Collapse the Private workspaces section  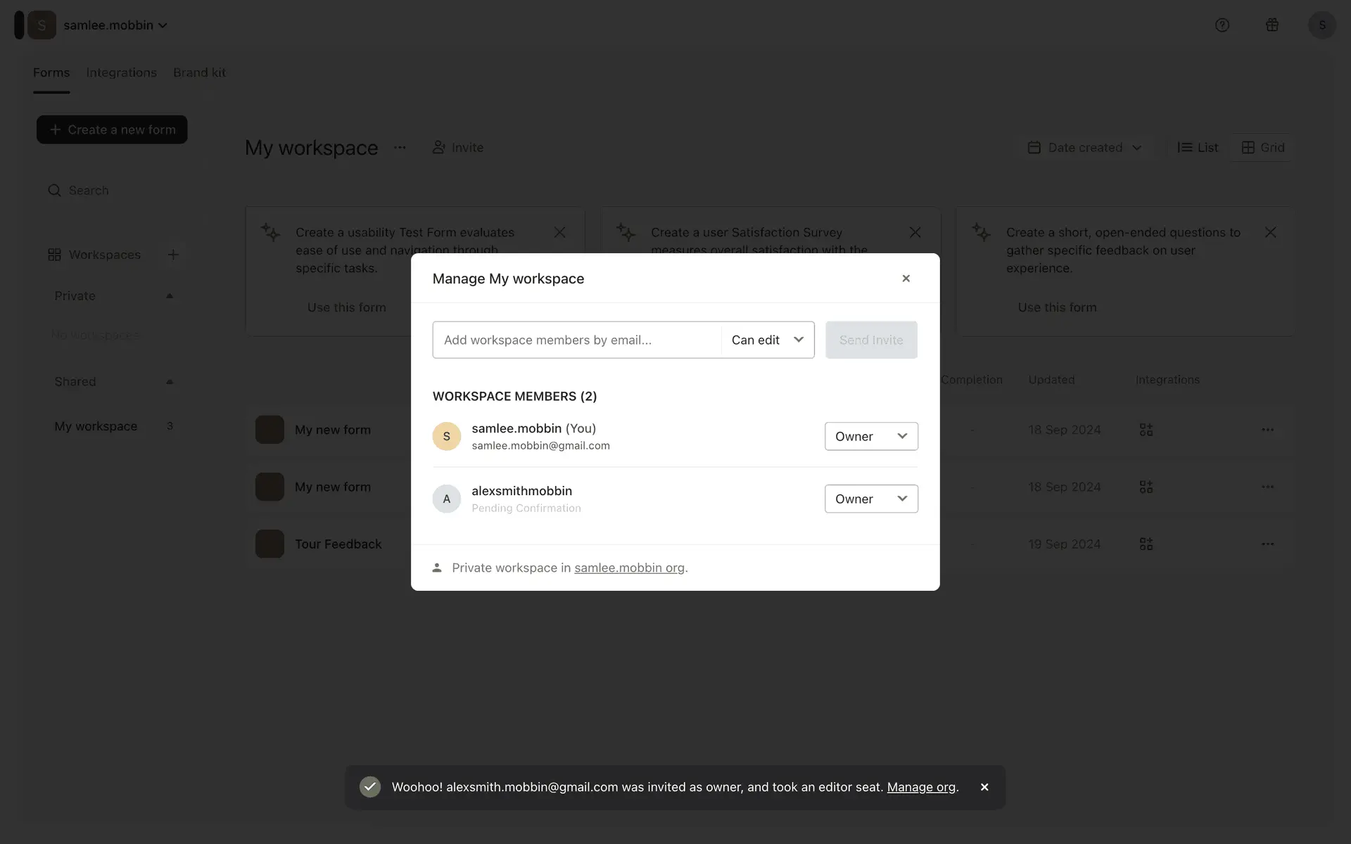[170, 296]
